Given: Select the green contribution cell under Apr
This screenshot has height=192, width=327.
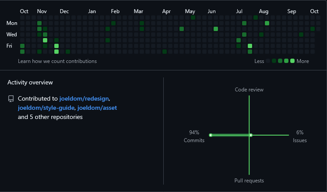Looking at the screenshot, I should click(165, 52).
